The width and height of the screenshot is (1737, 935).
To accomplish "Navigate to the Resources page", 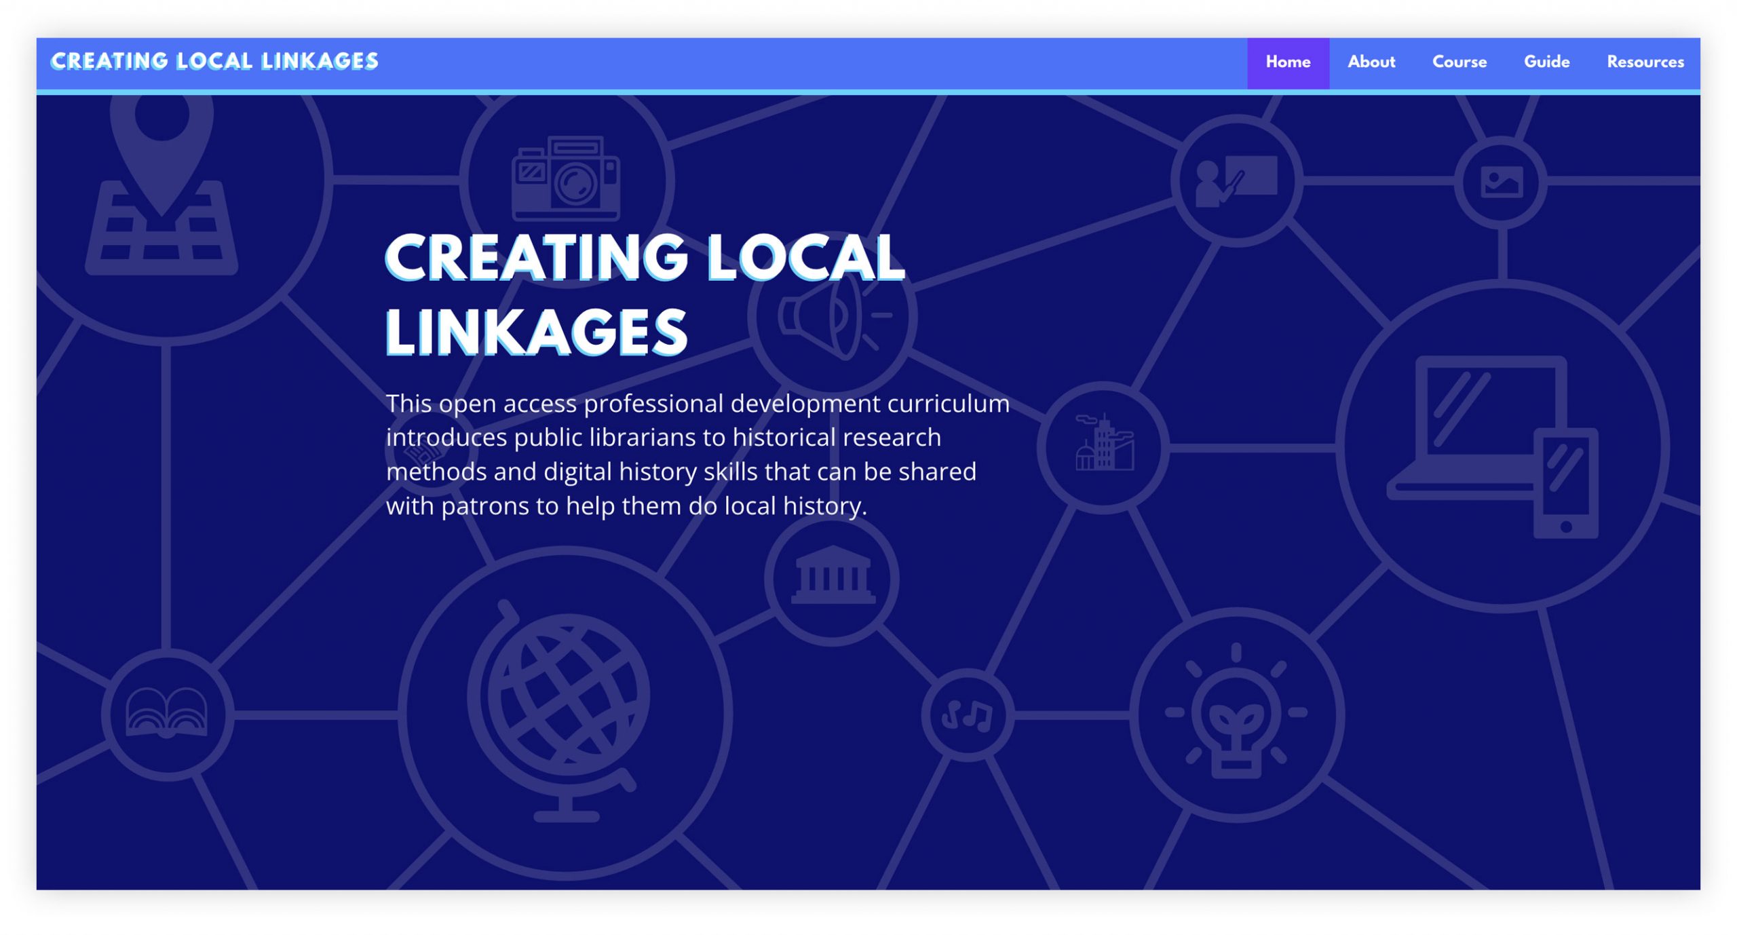I will click(1645, 62).
